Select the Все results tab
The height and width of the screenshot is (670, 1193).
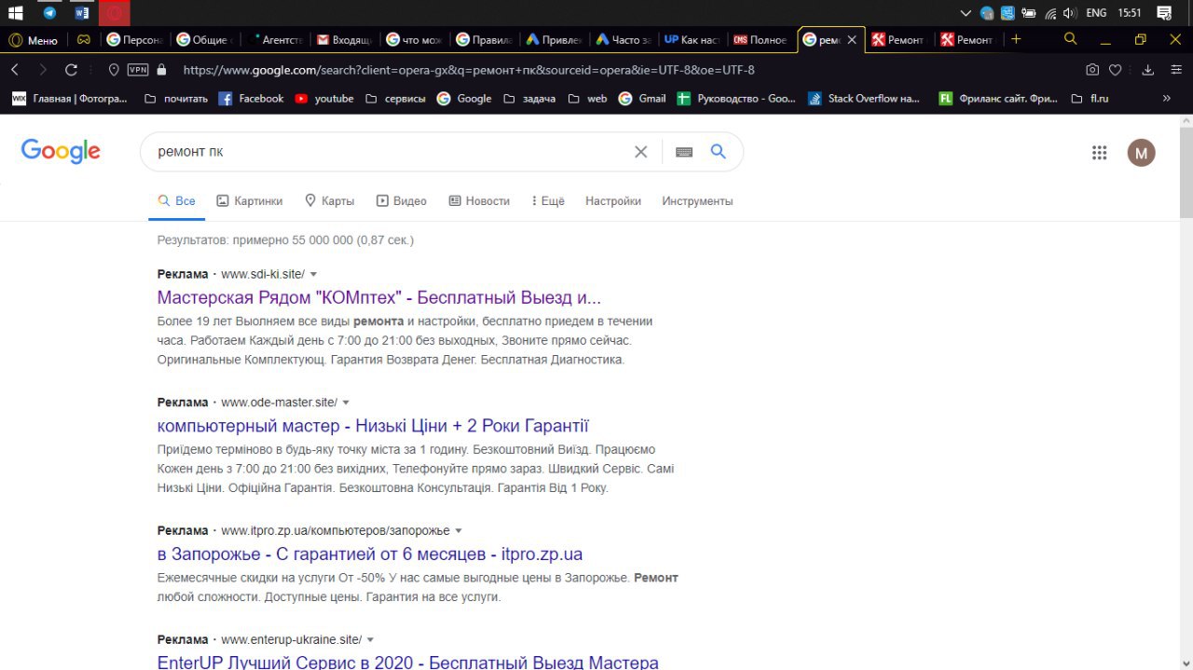coord(176,200)
